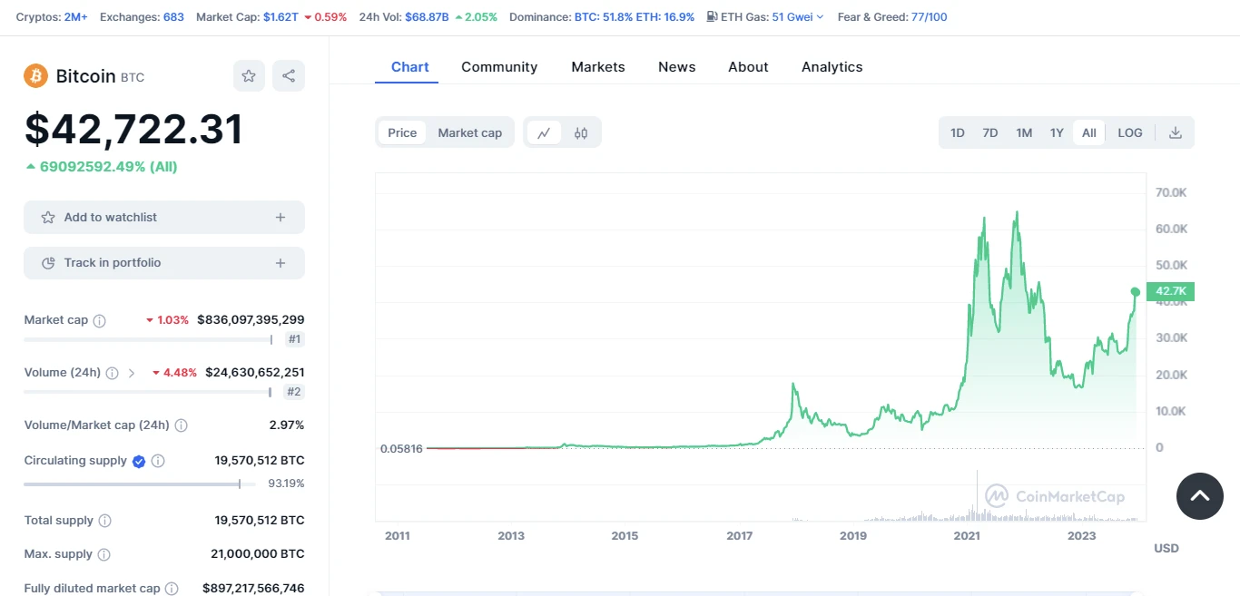
Task: Switch to line chart view
Action: (x=544, y=132)
